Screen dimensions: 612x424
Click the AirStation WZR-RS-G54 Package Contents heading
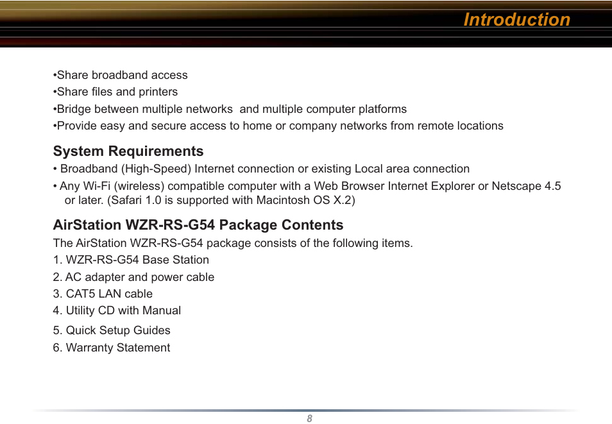198,225
